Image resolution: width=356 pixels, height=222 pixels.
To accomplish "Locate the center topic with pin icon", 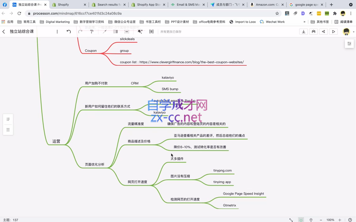I will 311,220.
